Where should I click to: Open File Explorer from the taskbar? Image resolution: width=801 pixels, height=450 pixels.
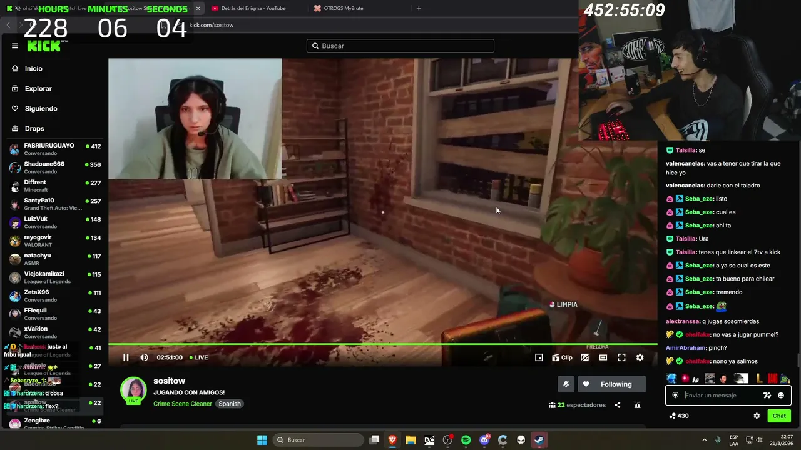click(411, 440)
